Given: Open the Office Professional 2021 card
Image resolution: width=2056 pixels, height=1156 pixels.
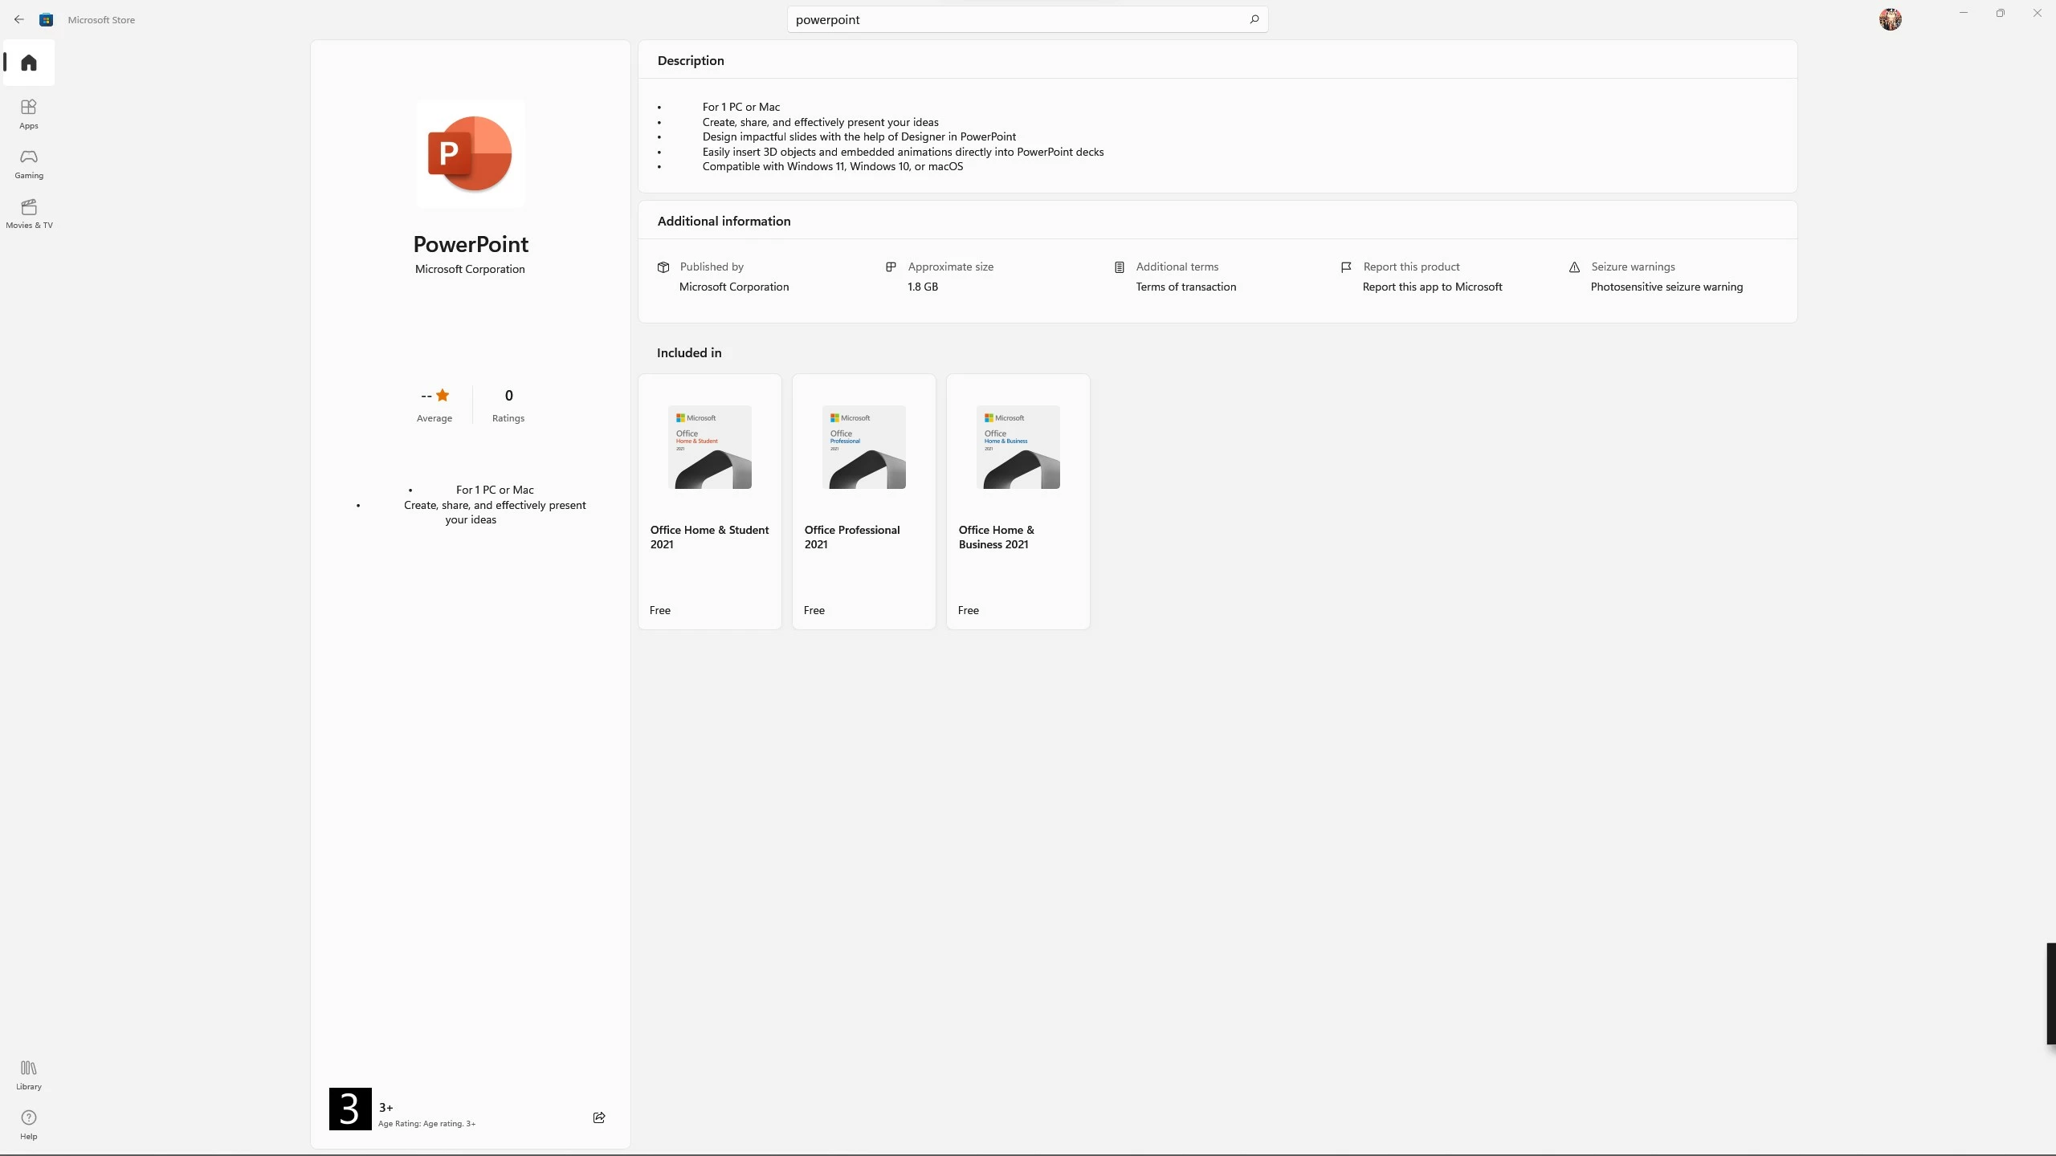Looking at the screenshot, I should tap(864, 501).
